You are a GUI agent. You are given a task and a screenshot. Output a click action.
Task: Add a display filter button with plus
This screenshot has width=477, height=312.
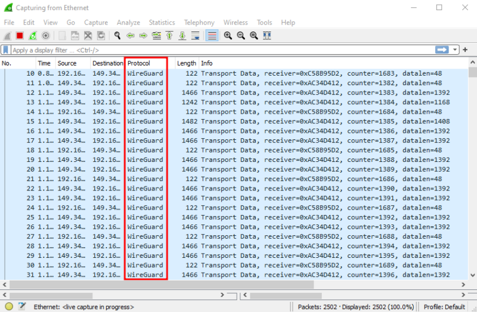(x=465, y=50)
